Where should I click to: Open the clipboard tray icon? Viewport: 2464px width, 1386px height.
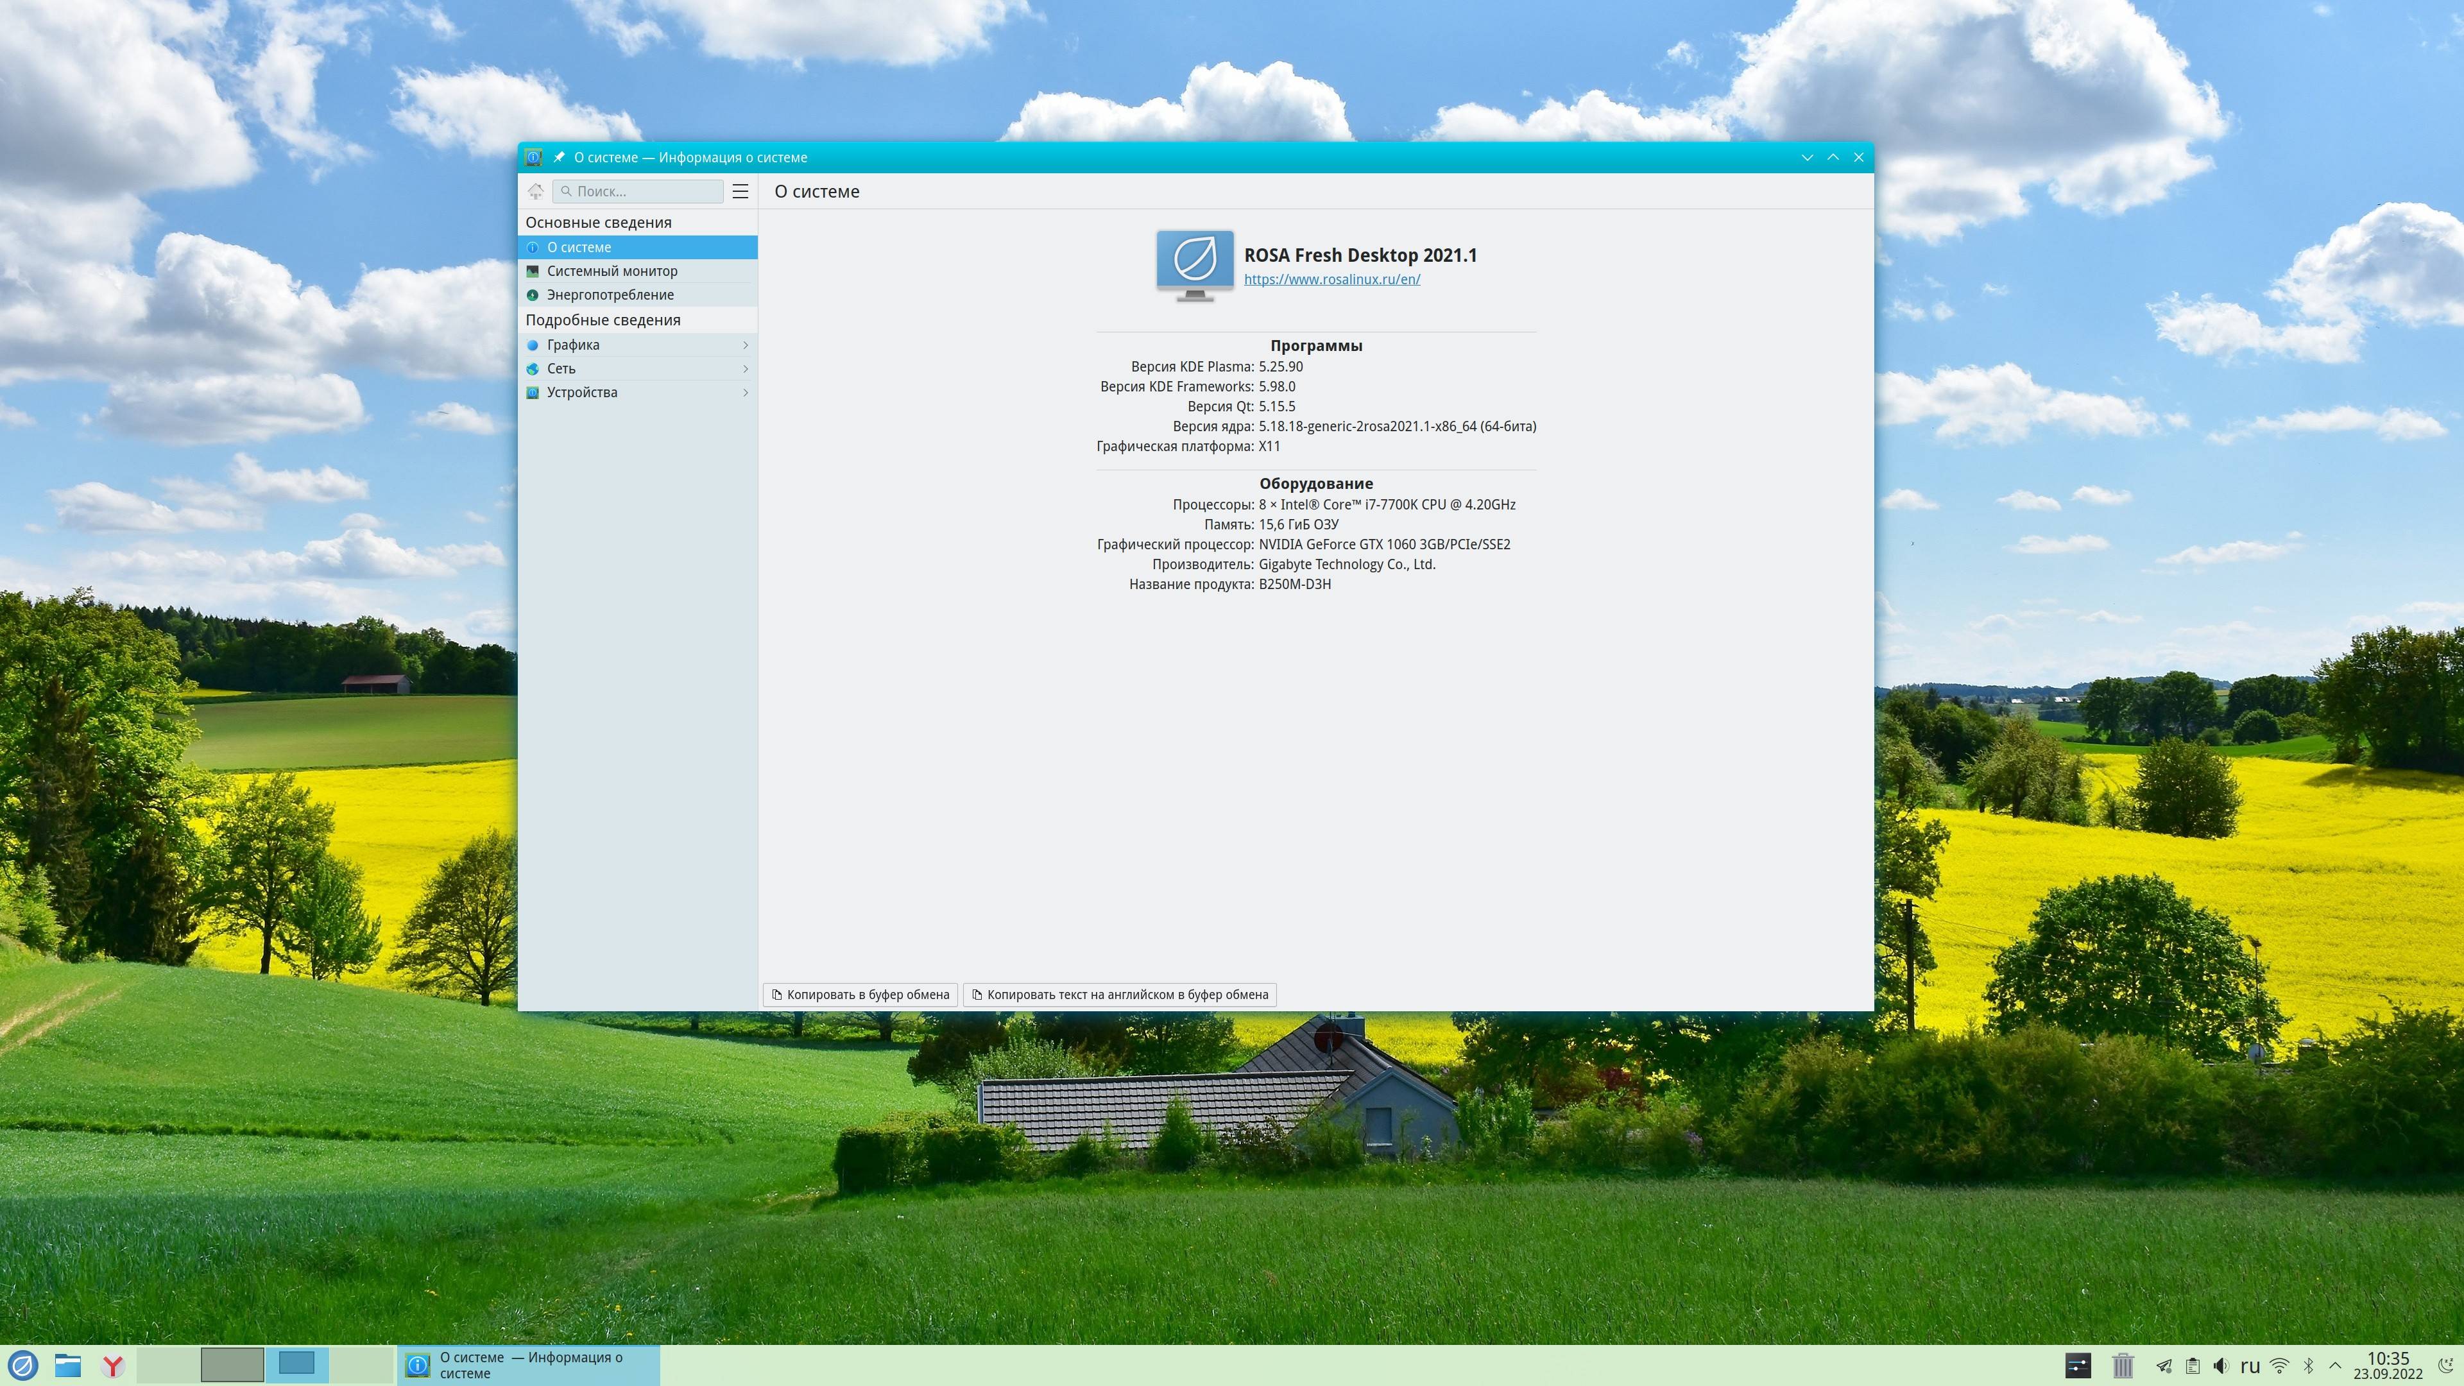2193,1366
